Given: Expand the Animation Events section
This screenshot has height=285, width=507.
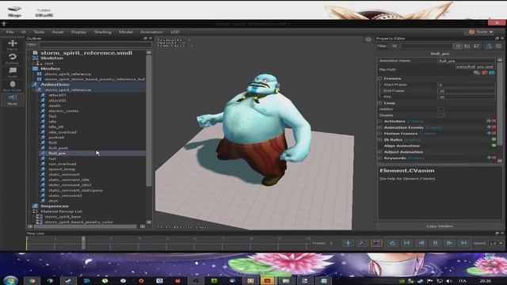Looking at the screenshot, I should coord(379,127).
